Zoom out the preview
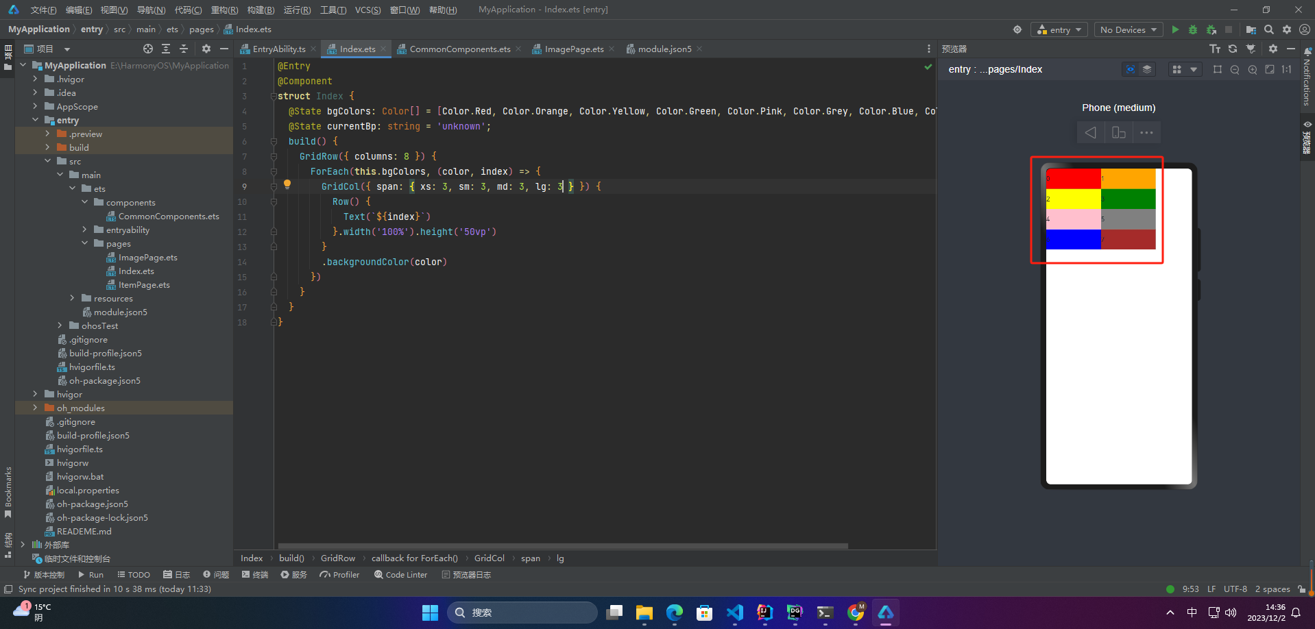 click(1235, 69)
